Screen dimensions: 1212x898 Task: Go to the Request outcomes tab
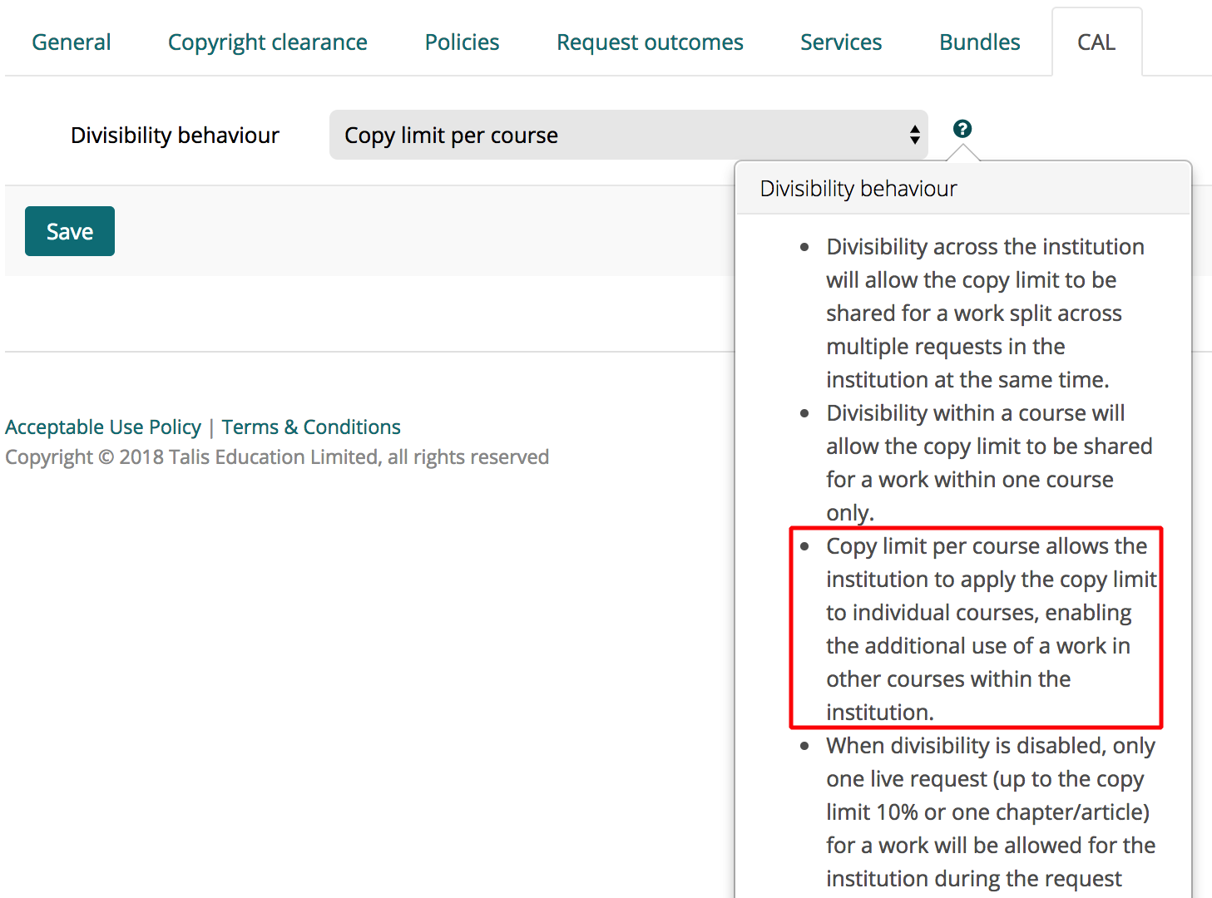(x=650, y=42)
